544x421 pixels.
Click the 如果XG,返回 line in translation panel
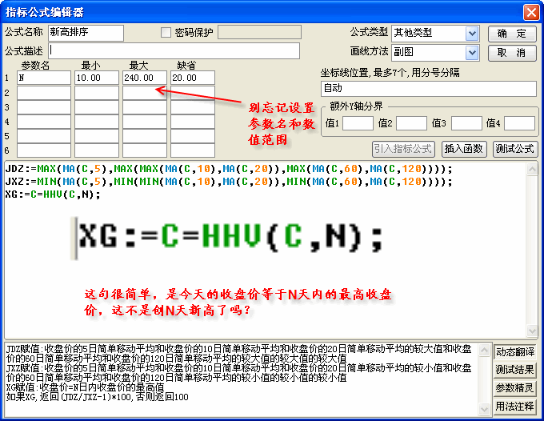(97, 397)
